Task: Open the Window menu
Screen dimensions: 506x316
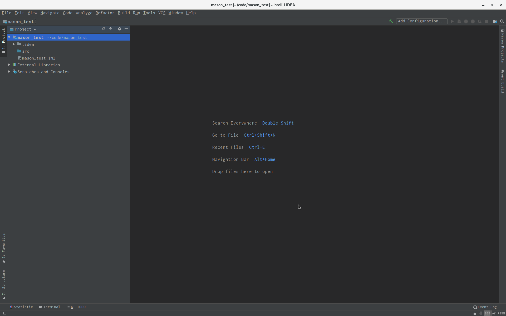Action: point(175,13)
